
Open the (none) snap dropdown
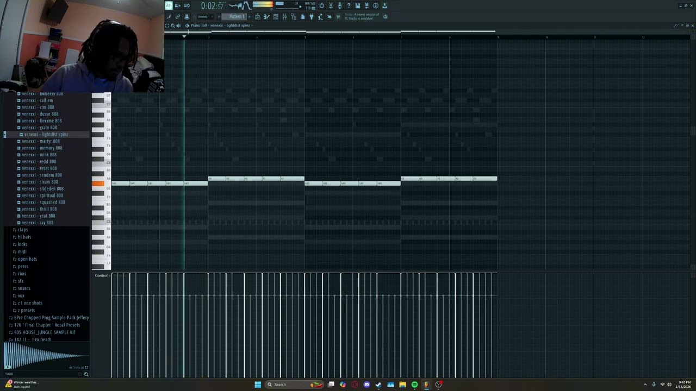tap(205, 17)
